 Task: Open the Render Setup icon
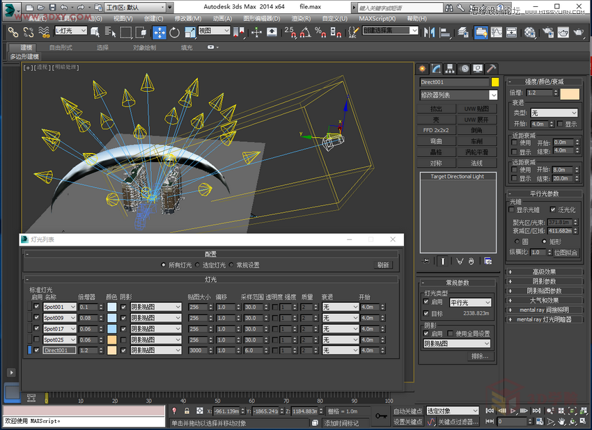click(x=549, y=32)
